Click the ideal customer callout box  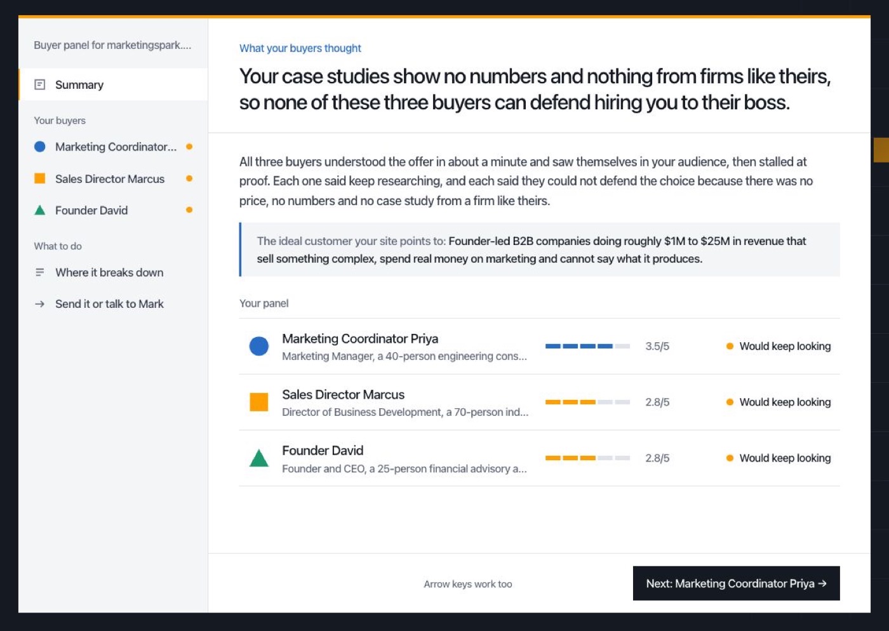click(x=539, y=249)
